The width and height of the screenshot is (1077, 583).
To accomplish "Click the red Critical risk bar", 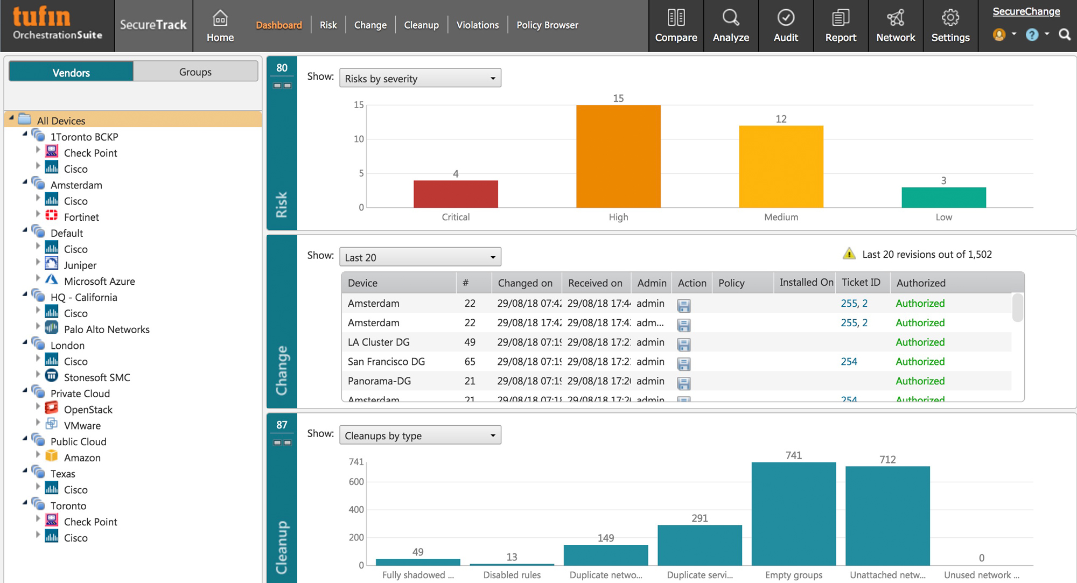I will click(x=456, y=194).
